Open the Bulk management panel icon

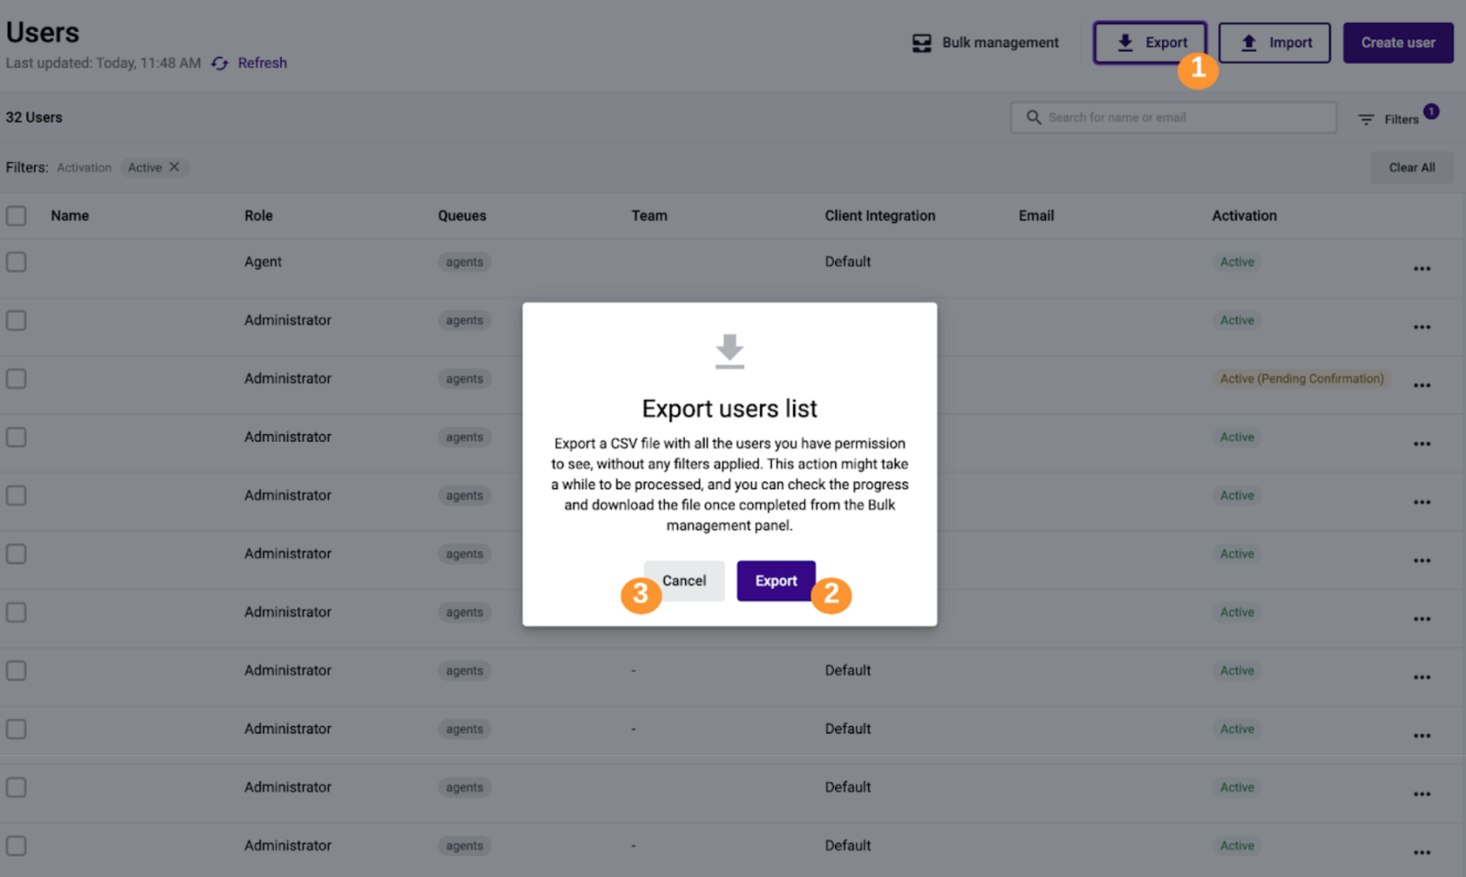[x=922, y=43]
